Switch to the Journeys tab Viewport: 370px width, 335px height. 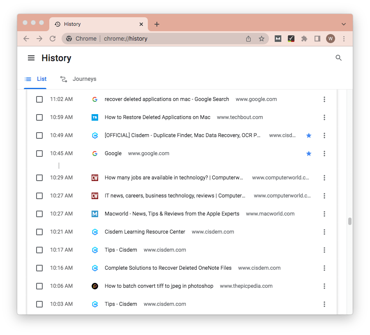click(x=78, y=79)
